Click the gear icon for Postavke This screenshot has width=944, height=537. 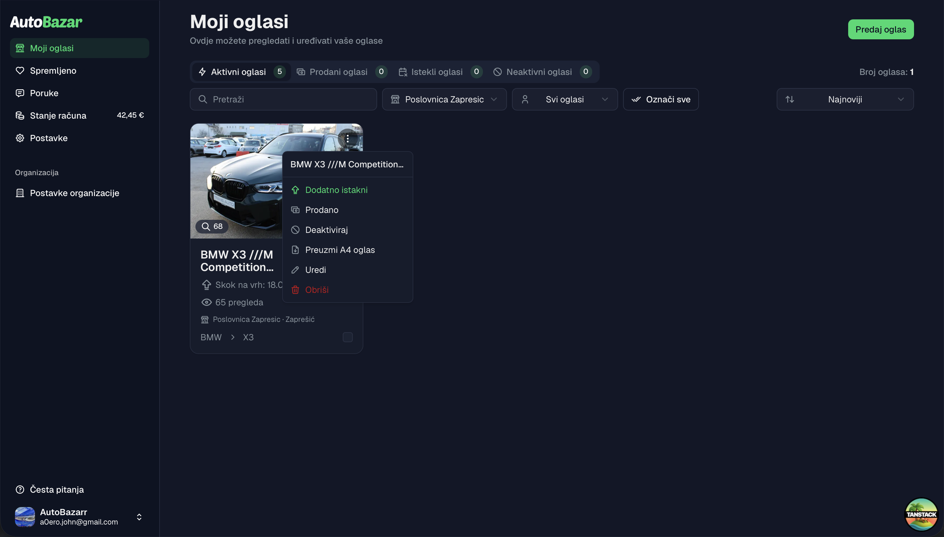[x=20, y=138]
